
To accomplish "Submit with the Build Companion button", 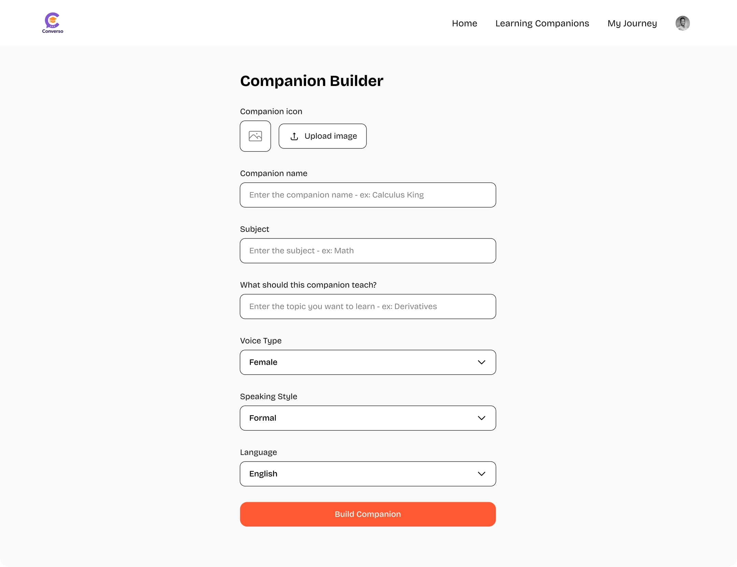I will click(x=368, y=514).
